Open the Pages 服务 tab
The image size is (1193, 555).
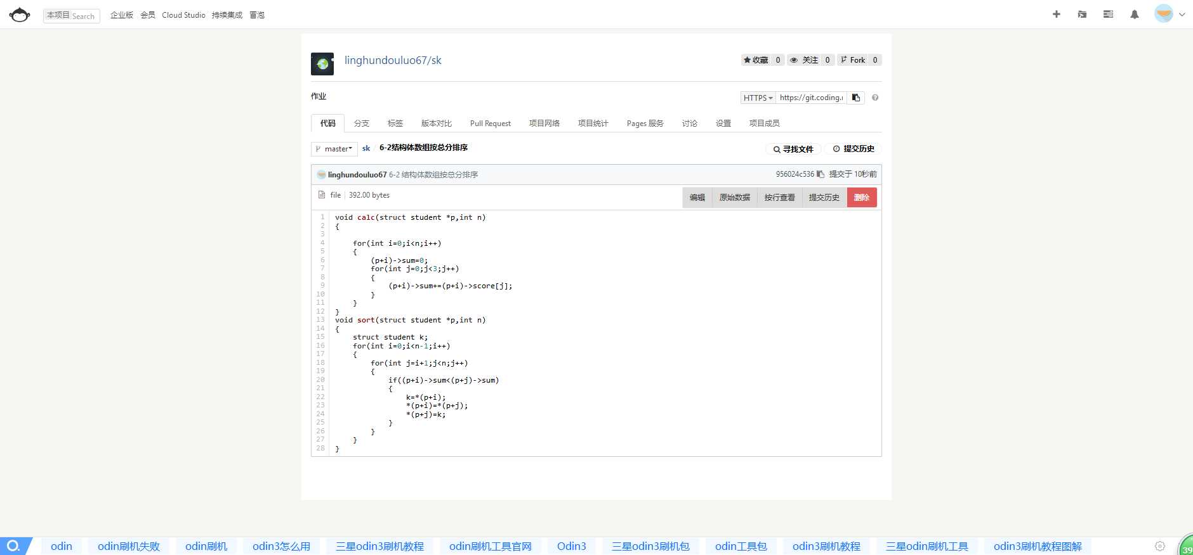tap(645, 124)
